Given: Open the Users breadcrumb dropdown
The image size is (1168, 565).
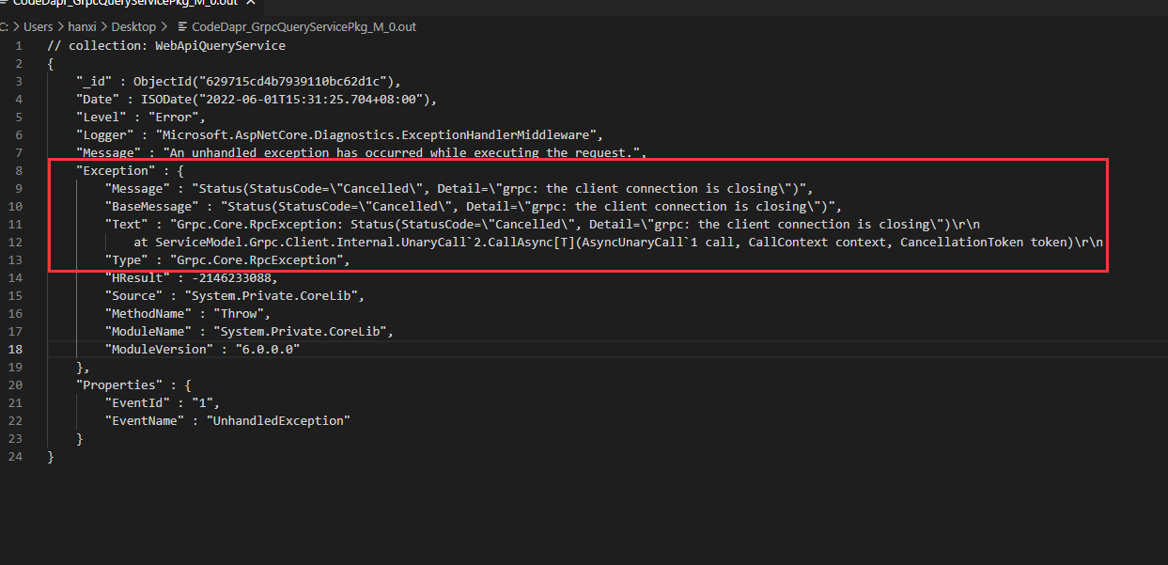Looking at the screenshot, I should click(x=38, y=27).
